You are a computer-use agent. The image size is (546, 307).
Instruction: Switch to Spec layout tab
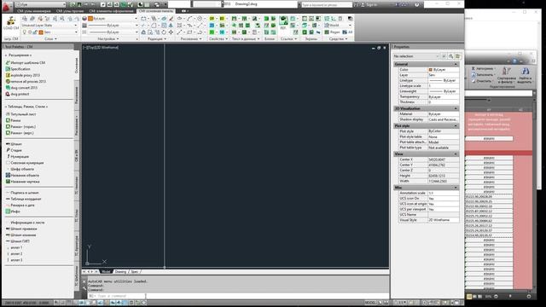coord(135,271)
